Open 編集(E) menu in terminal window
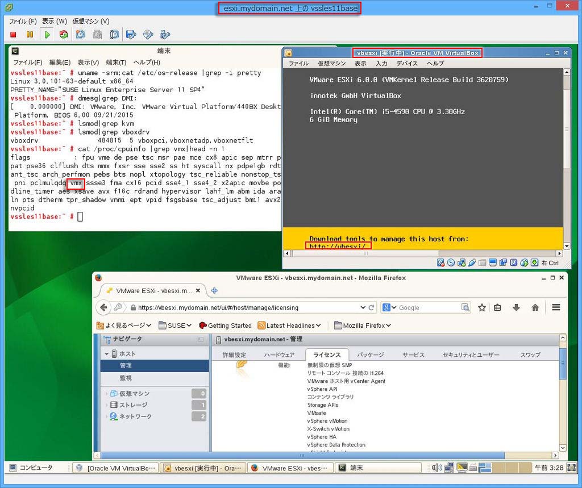Screen dimensions: 582x488 60,62
